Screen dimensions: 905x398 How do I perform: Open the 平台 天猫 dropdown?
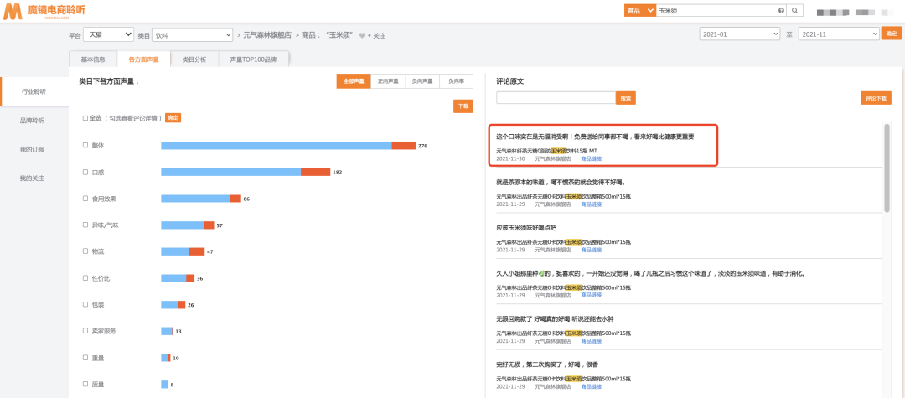108,34
